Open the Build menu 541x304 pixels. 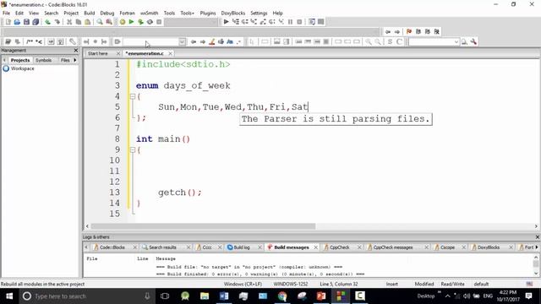(x=90, y=13)
